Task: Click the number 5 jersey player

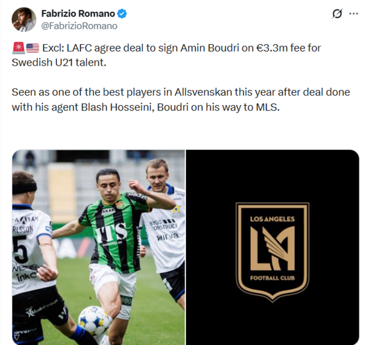Action: pos(34,256)
